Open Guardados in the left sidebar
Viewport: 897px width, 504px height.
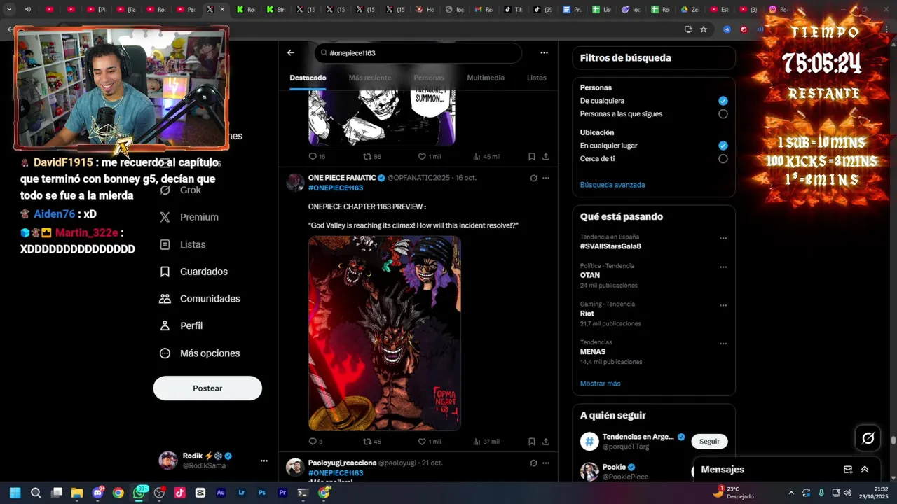[194, 272]
